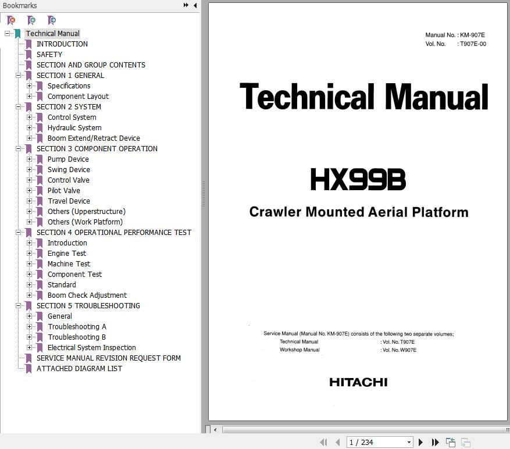Open the INTRODUCTION bookmark
The image size is (510, 449).
point(62,44)
